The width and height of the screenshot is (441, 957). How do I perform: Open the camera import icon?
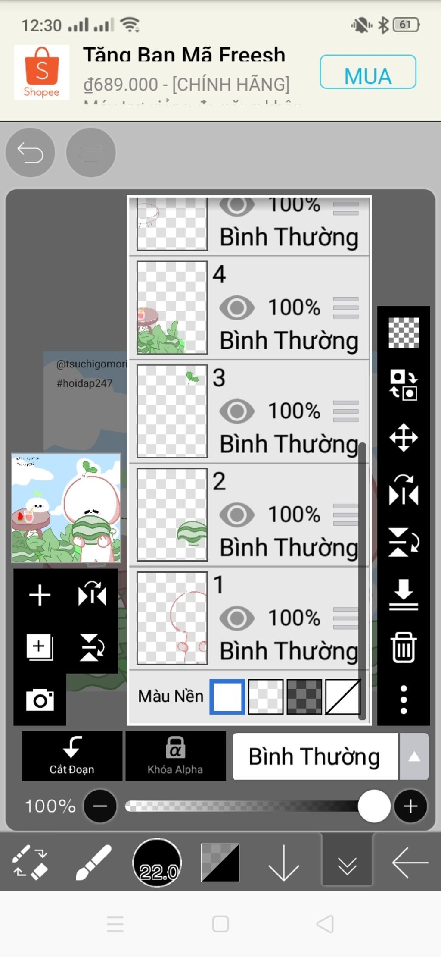[40, 700]
